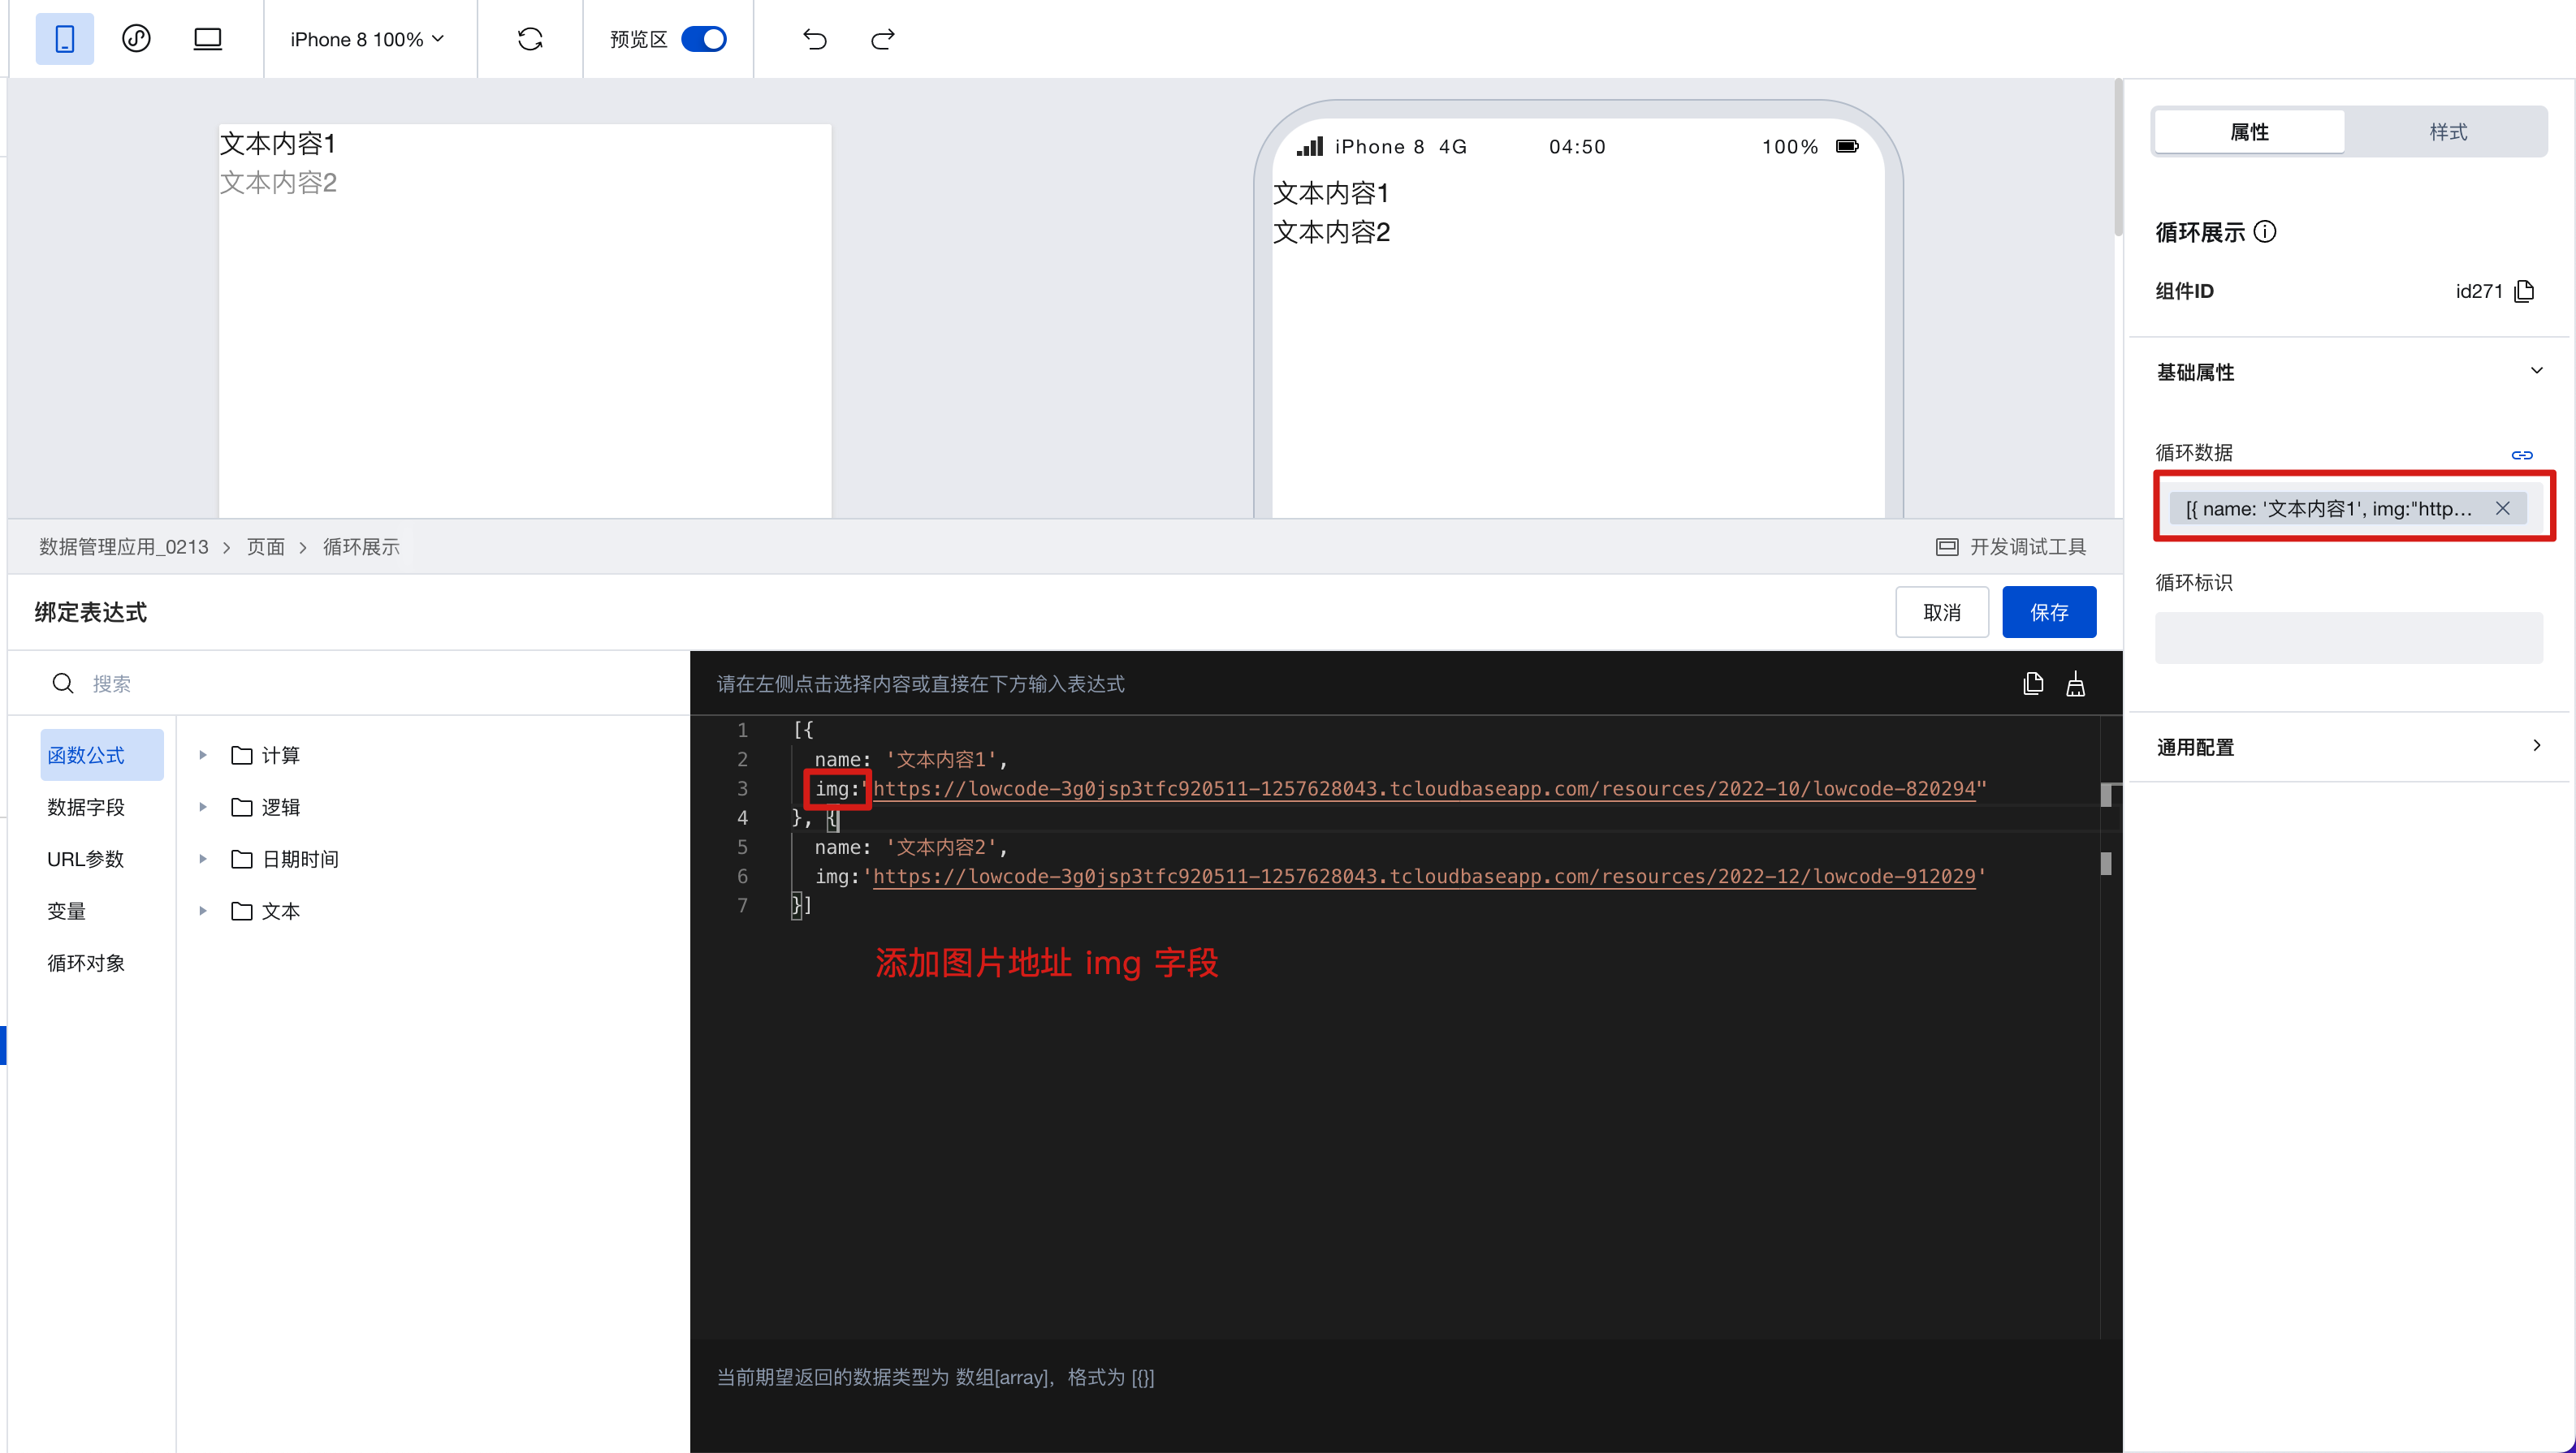Image resolution: width=2576 pixels, height=1453 pixels.
Task: Expand the 文本 folder arrow
Action: click(203, 911)
